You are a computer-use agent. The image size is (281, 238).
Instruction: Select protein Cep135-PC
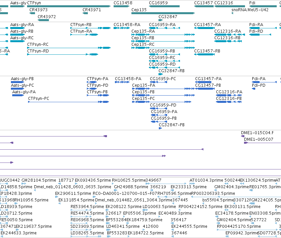tap(143, 99)
